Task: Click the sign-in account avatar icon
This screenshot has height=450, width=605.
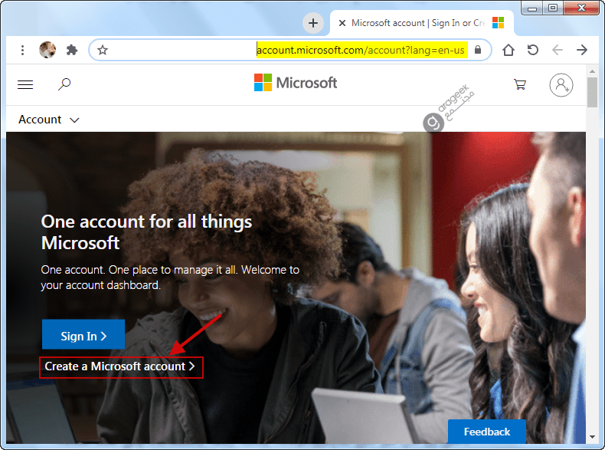Action: [x=561, y=85]
